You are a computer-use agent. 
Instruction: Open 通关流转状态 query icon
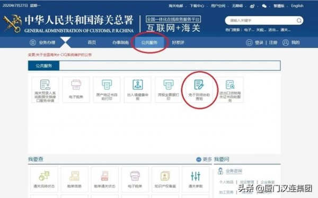coord(44,176)
